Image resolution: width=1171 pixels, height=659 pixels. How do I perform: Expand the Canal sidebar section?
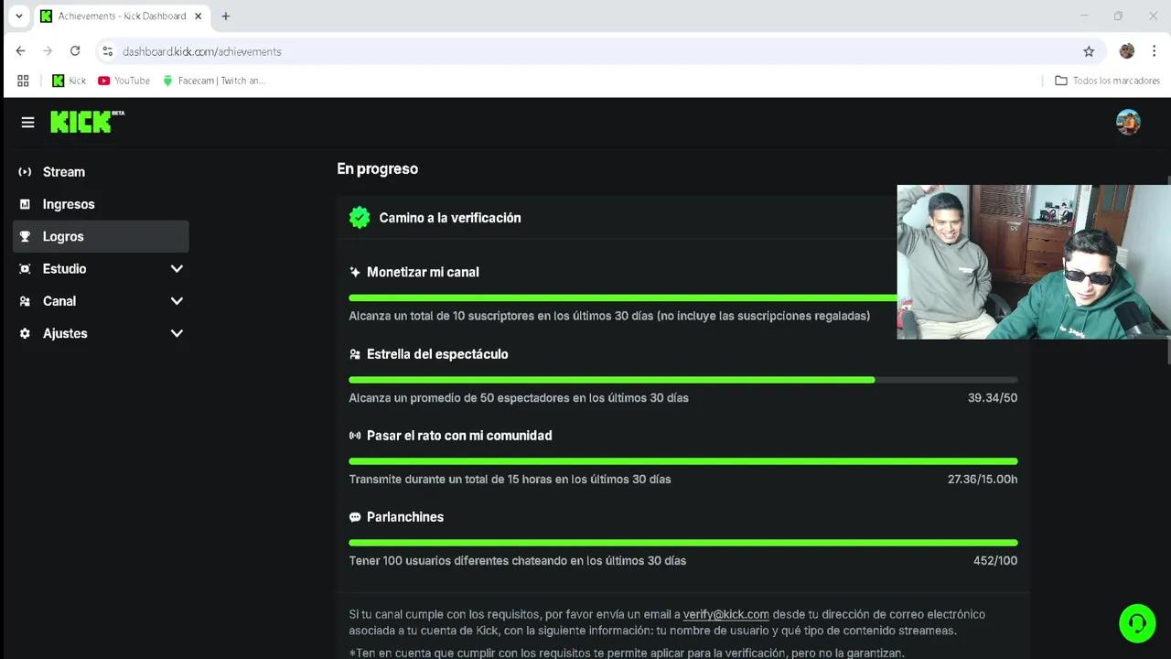(x=177, y=301)
